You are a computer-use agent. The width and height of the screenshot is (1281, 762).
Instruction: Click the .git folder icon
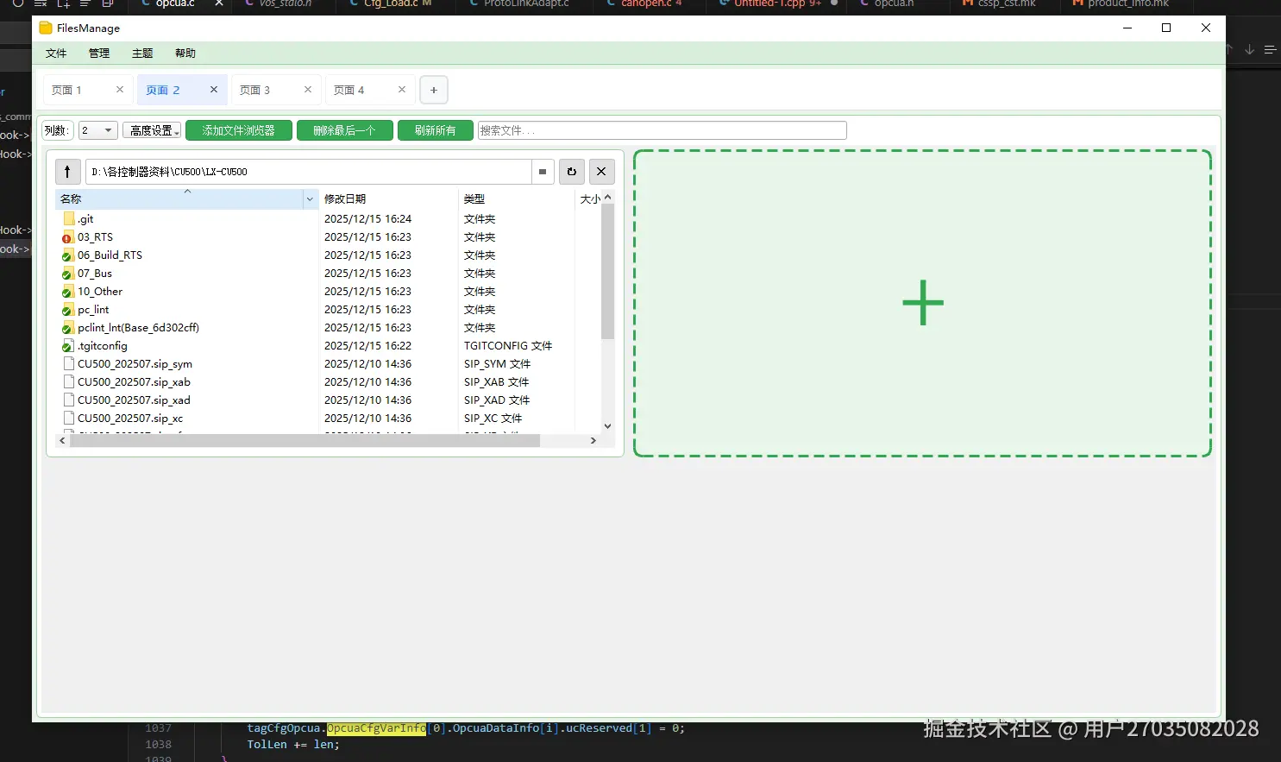(x=68, y=219)
